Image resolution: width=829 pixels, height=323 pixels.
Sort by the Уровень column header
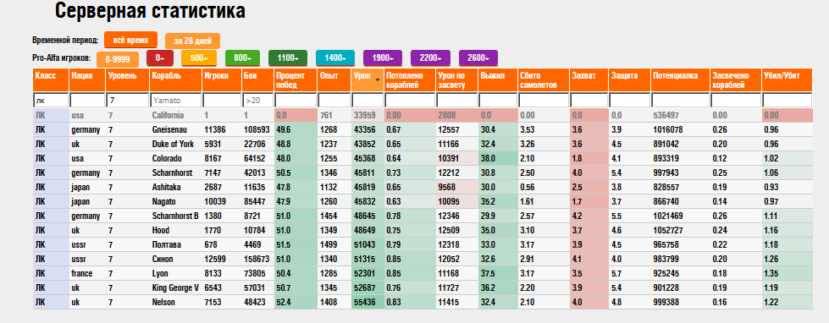click(127, 79)
